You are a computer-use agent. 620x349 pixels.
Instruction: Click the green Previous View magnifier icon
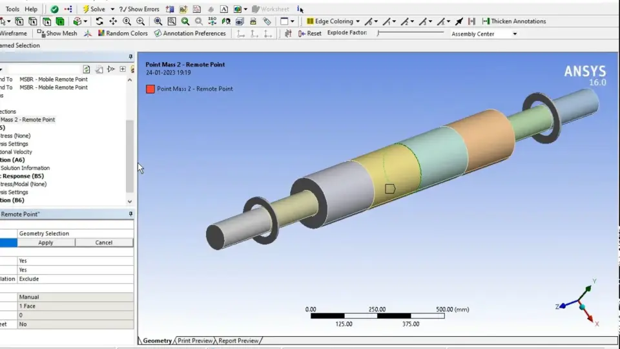point(185,21)
